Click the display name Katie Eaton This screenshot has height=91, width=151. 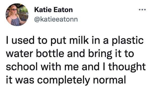(x=53, y=10)
